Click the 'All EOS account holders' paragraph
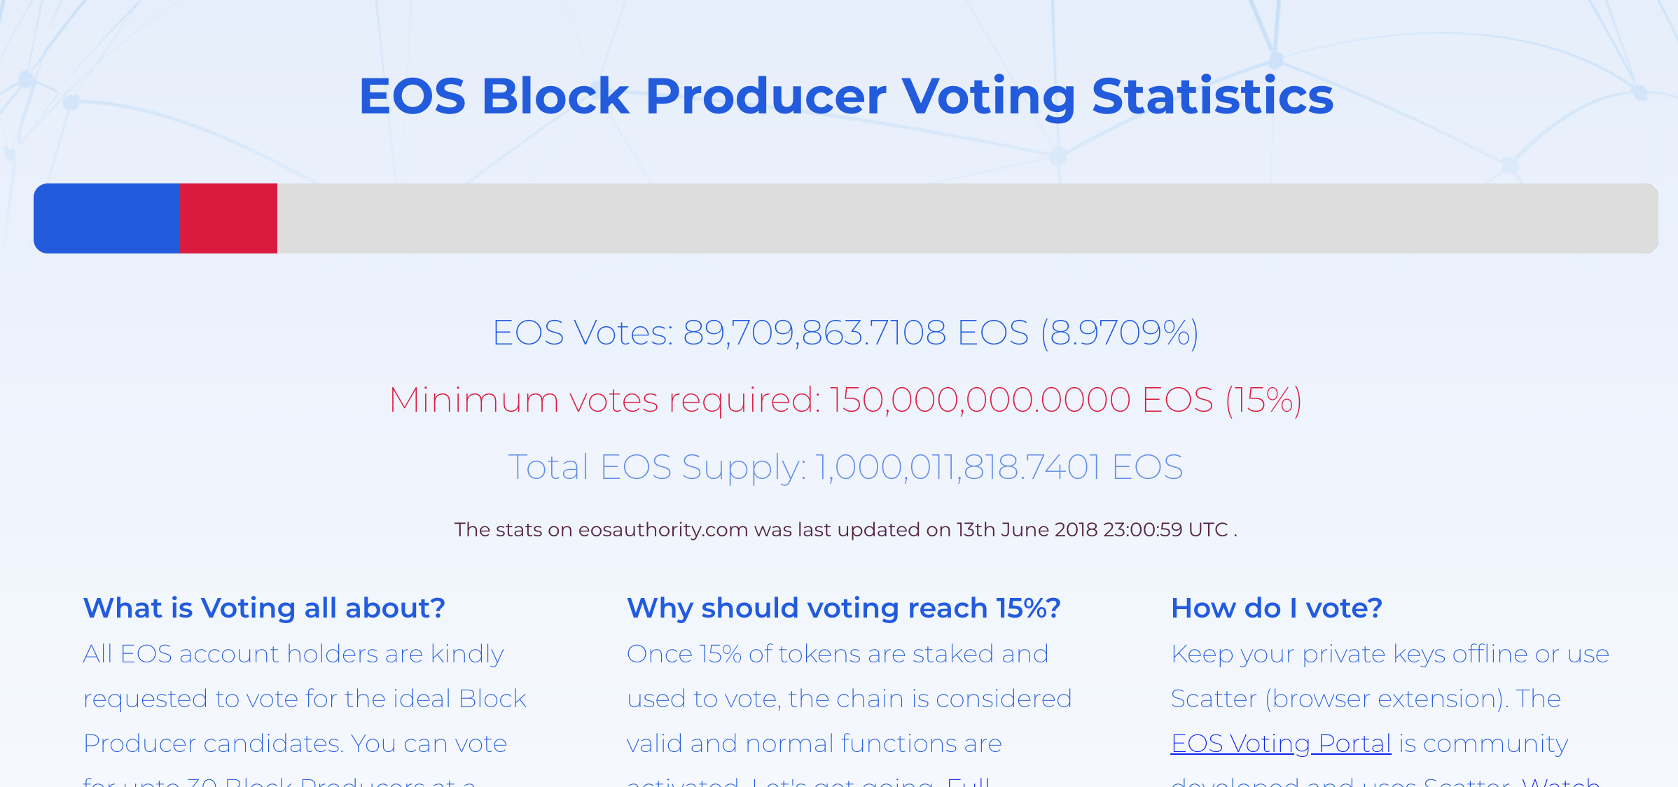This screenshot has height=787, width=1678. coord(293,654)
